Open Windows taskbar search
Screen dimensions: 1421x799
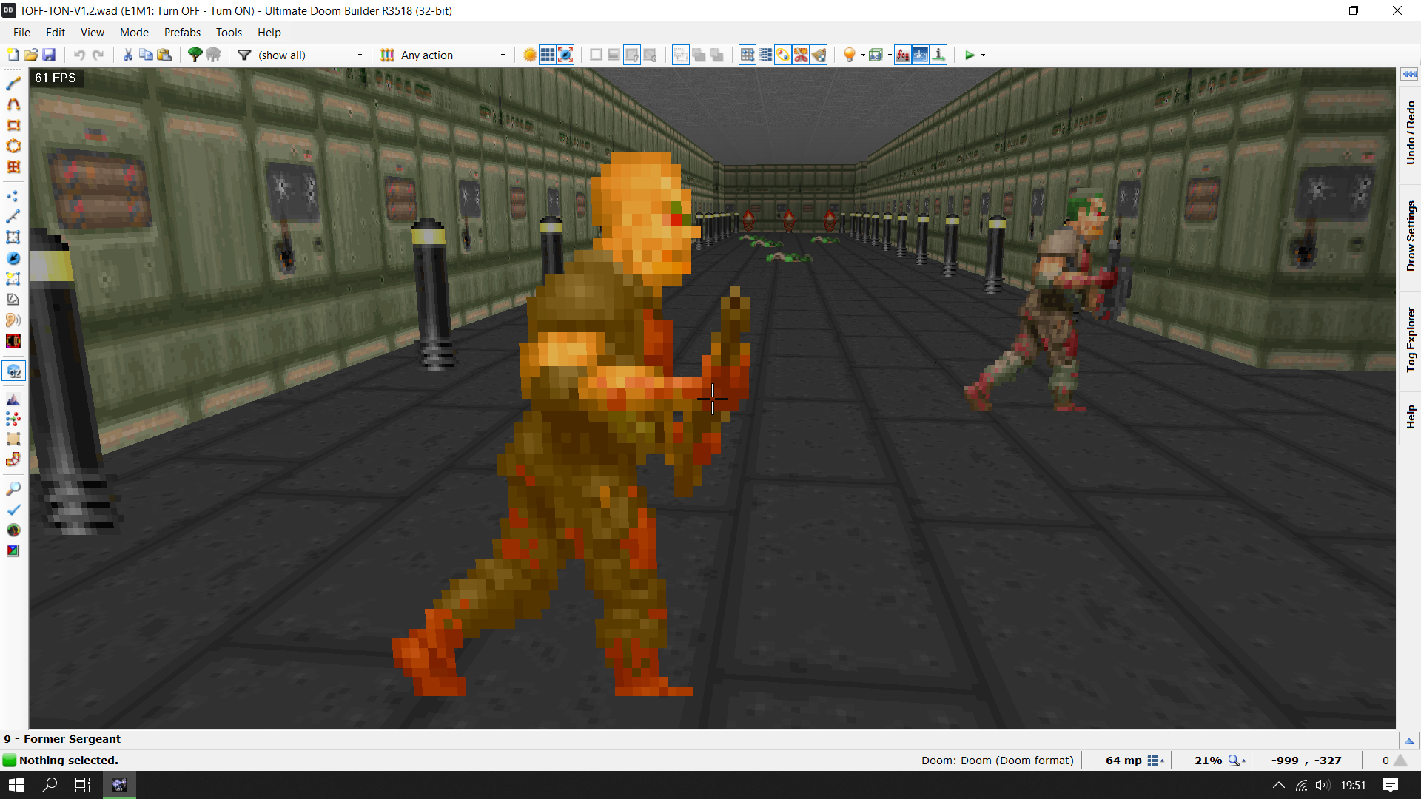click(x=50, y=785)
